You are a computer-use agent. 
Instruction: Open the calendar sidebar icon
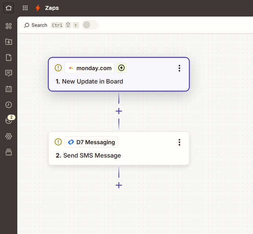[9, 89]
